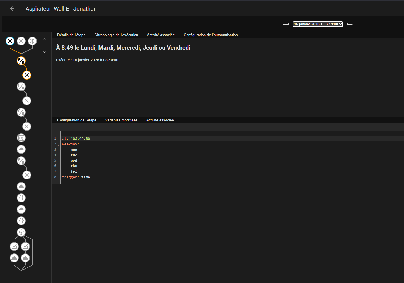Open the trace date selector dropdown

pos(318,24)
